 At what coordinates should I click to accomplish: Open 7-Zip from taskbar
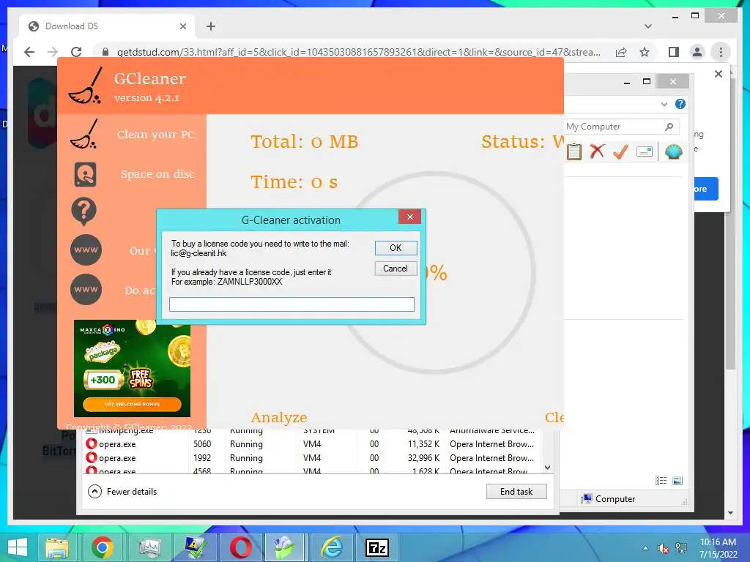pyautogui.click(x=376, y=547)
